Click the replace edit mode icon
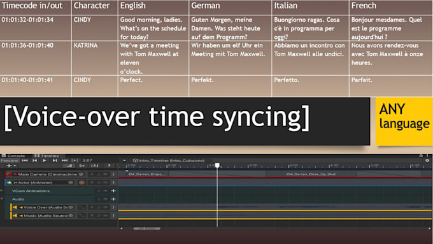 [95, 166]
